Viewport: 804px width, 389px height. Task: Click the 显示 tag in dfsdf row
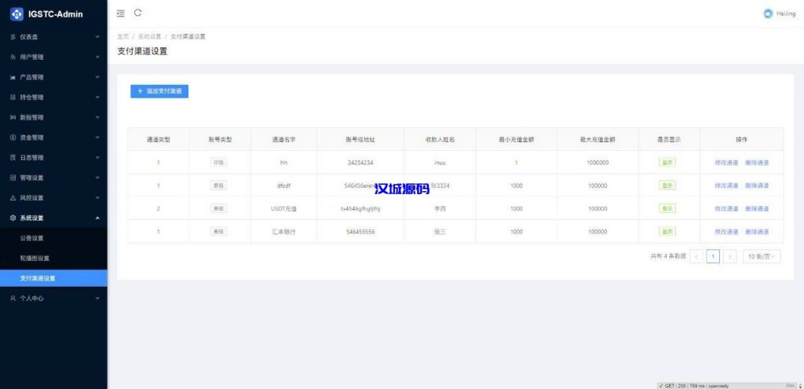tap(667, 185)
